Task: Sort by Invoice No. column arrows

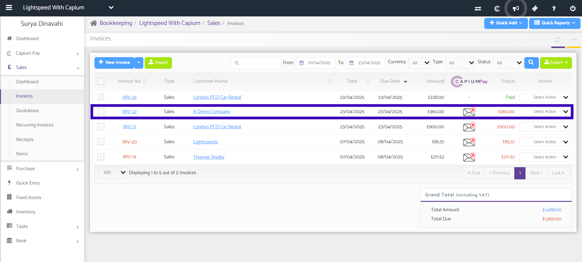Action: click(x=145, y=81)
